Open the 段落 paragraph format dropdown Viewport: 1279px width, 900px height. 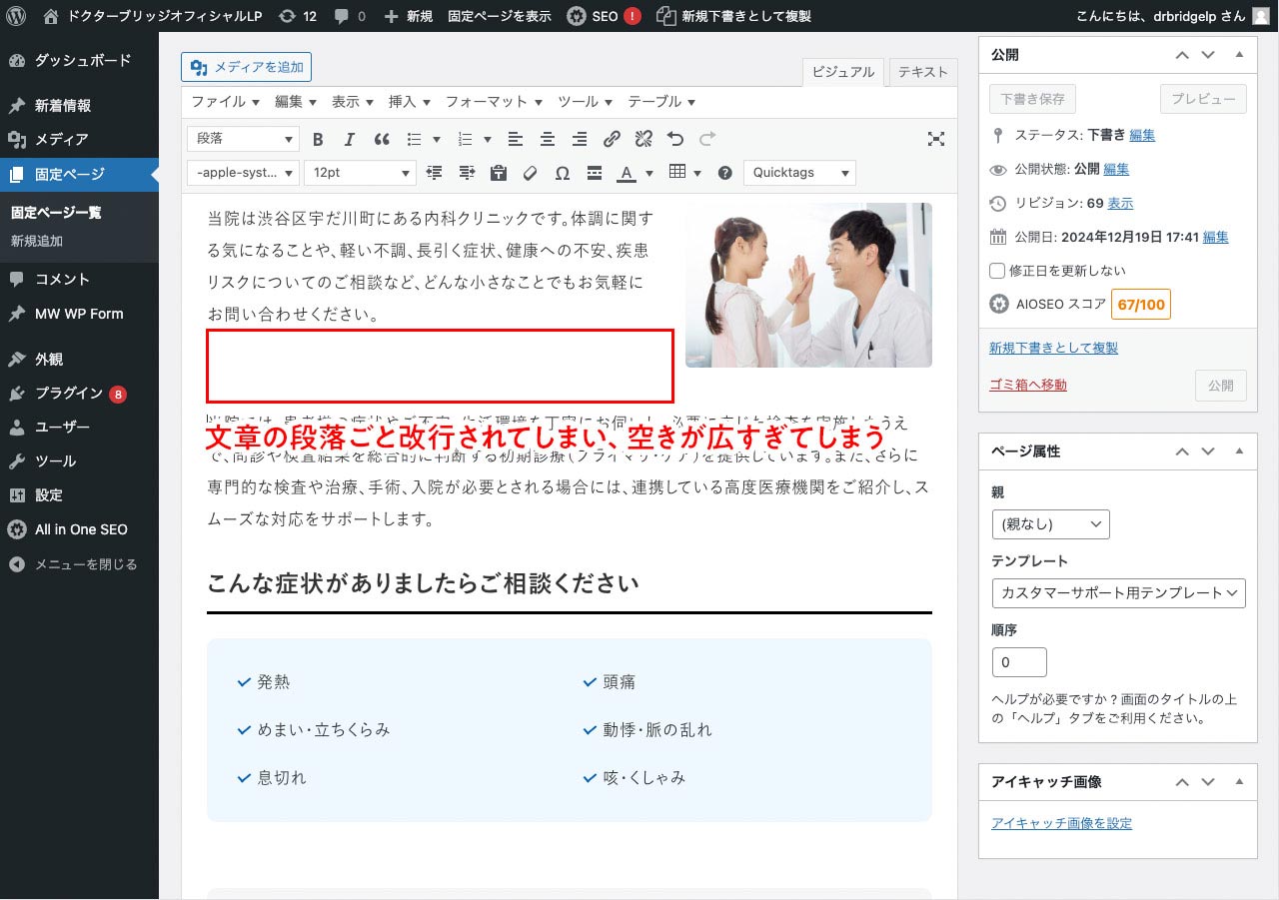243,140
